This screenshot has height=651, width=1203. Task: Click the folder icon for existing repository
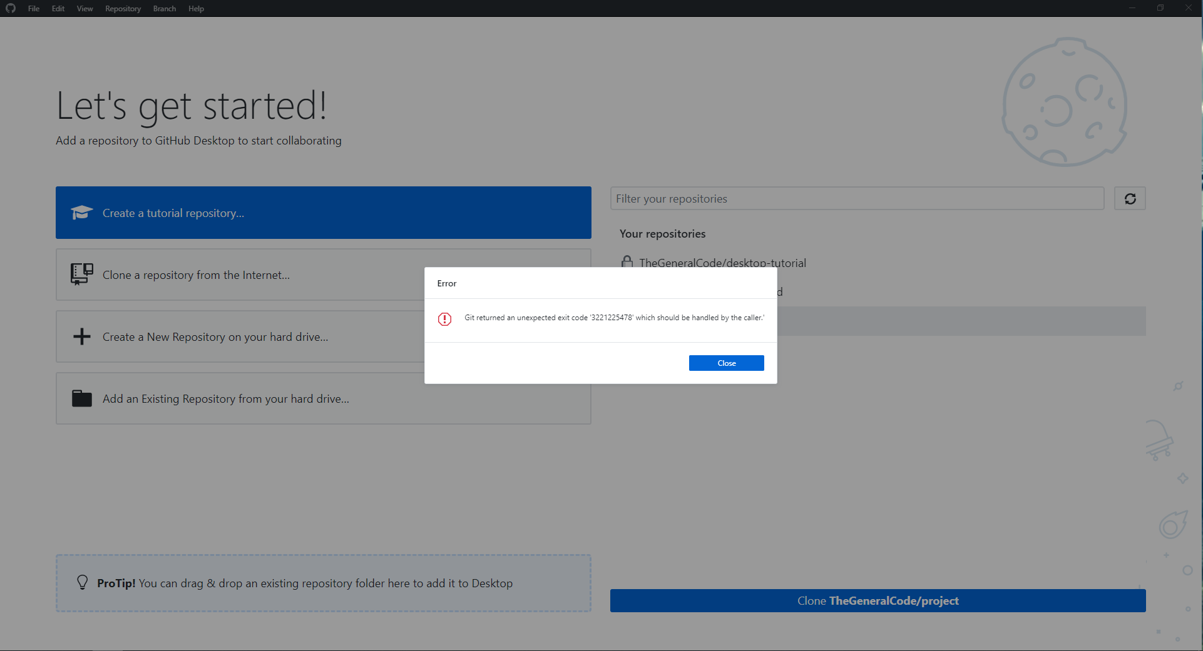pyautogui.click(x=82, y=398)
